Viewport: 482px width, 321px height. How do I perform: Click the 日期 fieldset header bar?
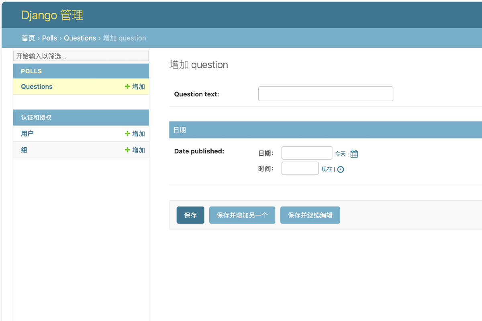point(325,130)
